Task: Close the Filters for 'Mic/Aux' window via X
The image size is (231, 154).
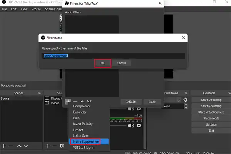Action: (160, 3)
